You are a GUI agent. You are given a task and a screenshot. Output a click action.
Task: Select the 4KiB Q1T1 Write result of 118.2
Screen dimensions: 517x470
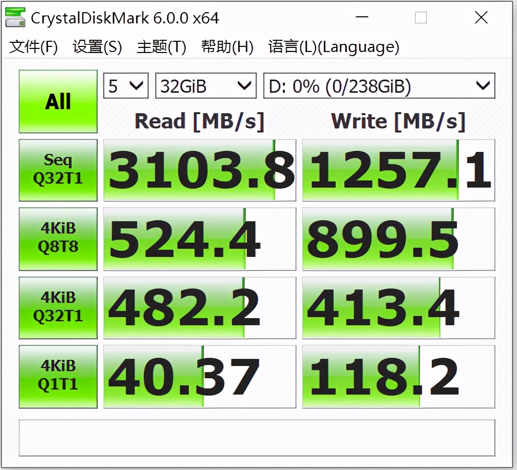[x=398, y=376]
